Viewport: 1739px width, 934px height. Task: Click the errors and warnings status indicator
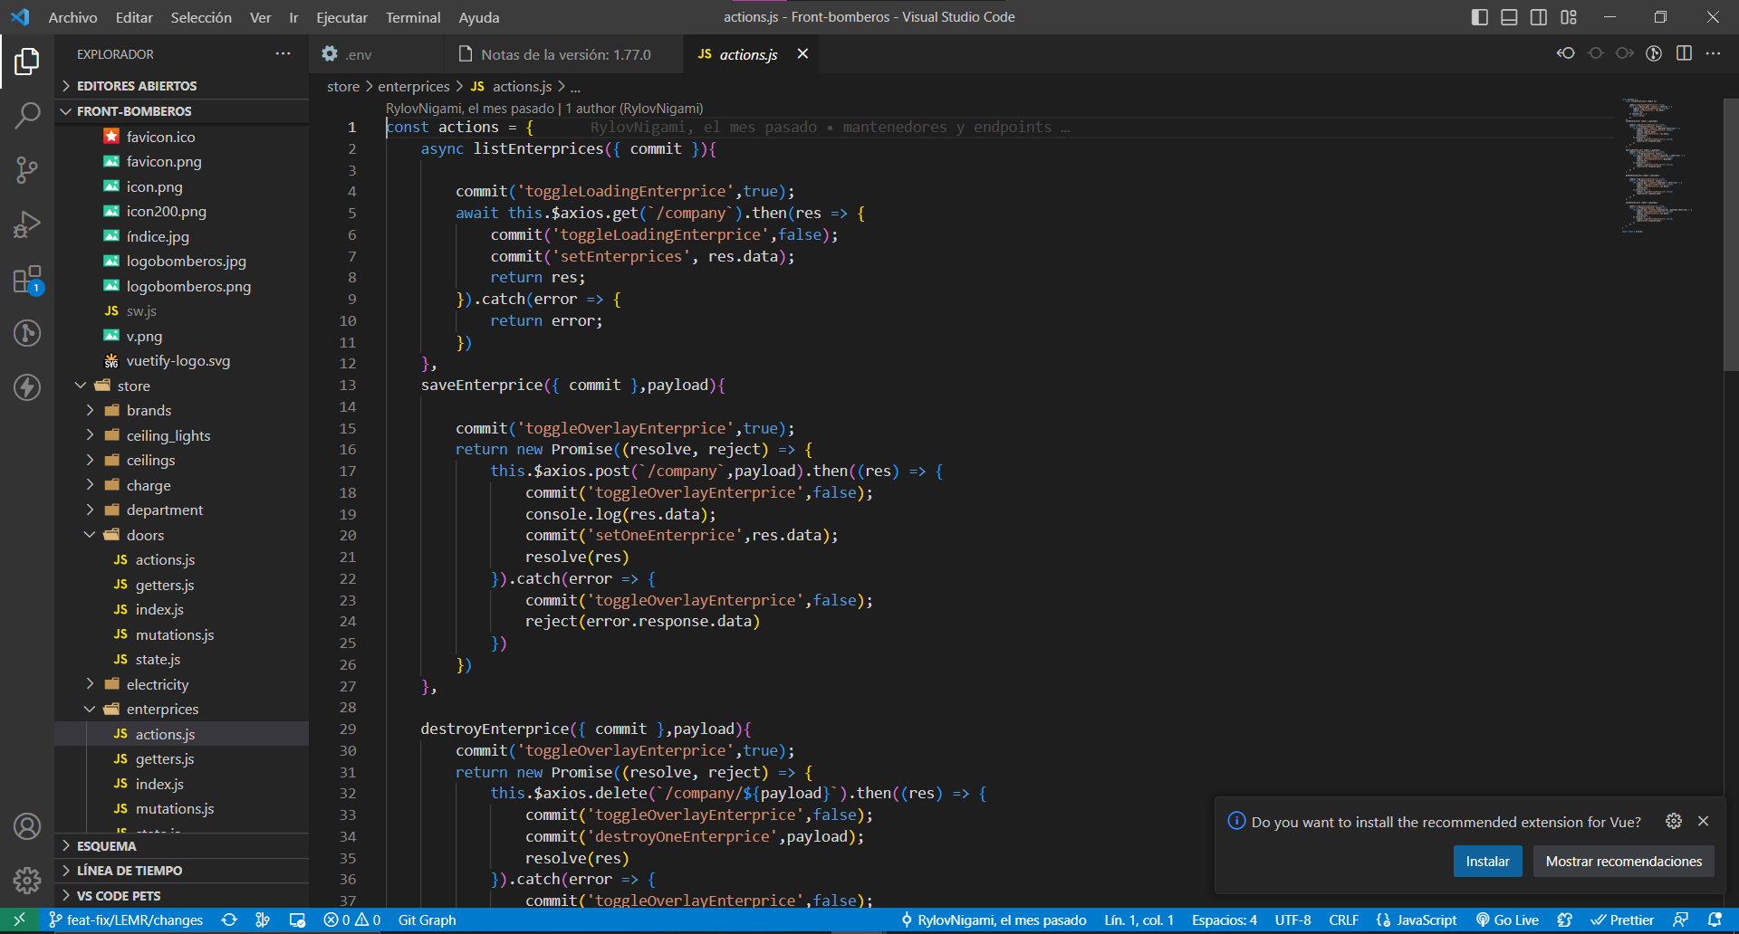pyautogui.click(x=352, y=920)
